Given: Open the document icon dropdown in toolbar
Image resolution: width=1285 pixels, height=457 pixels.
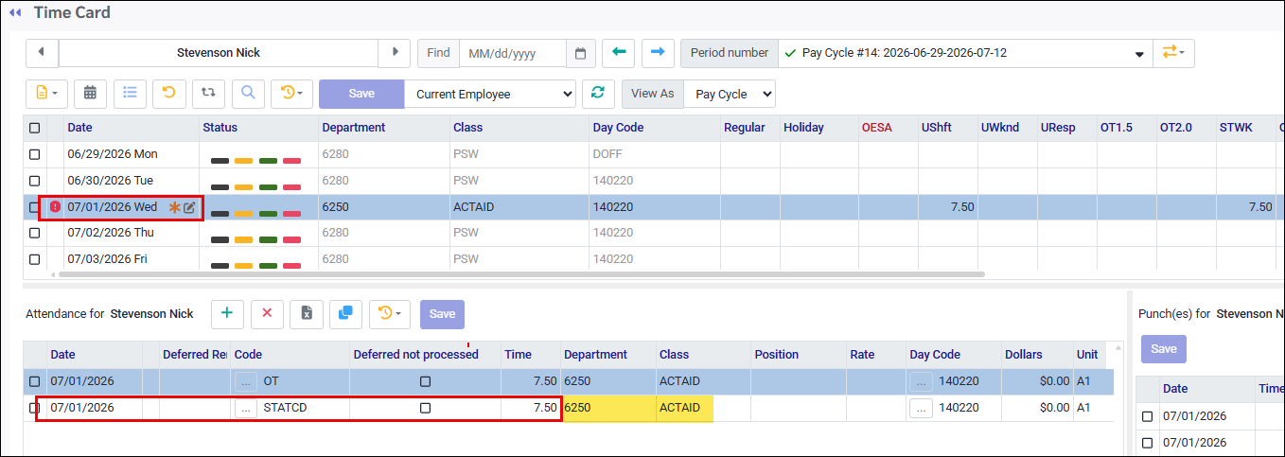Looking at the screenshot, I should click(46, 94).
